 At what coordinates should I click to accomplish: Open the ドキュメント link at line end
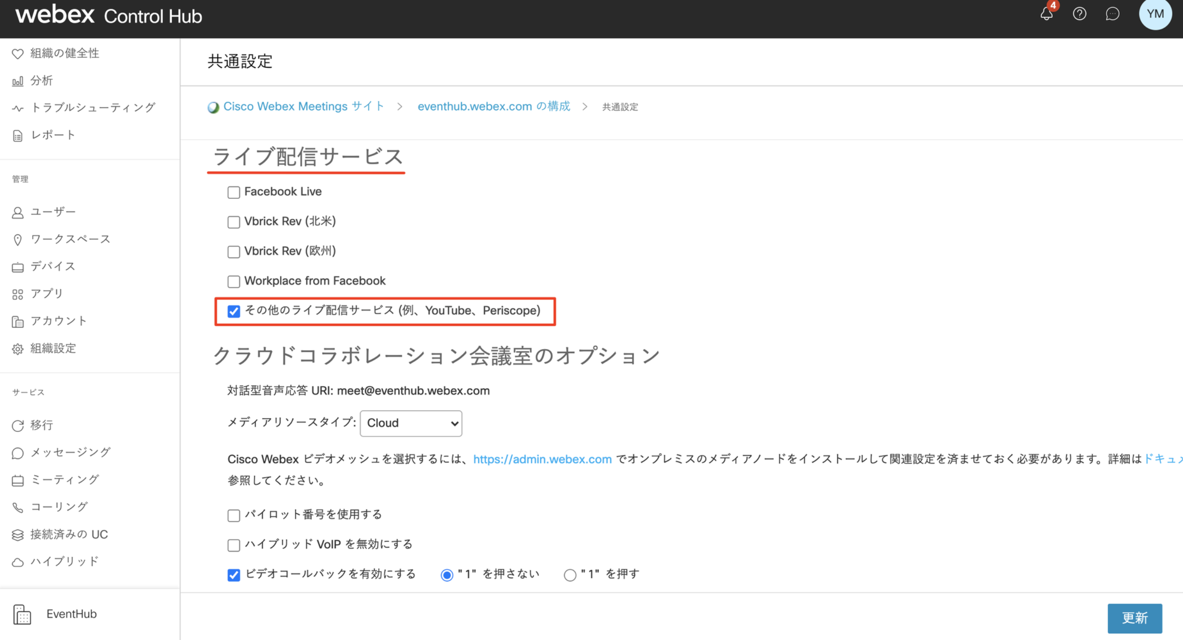[x=1163, y=459]
